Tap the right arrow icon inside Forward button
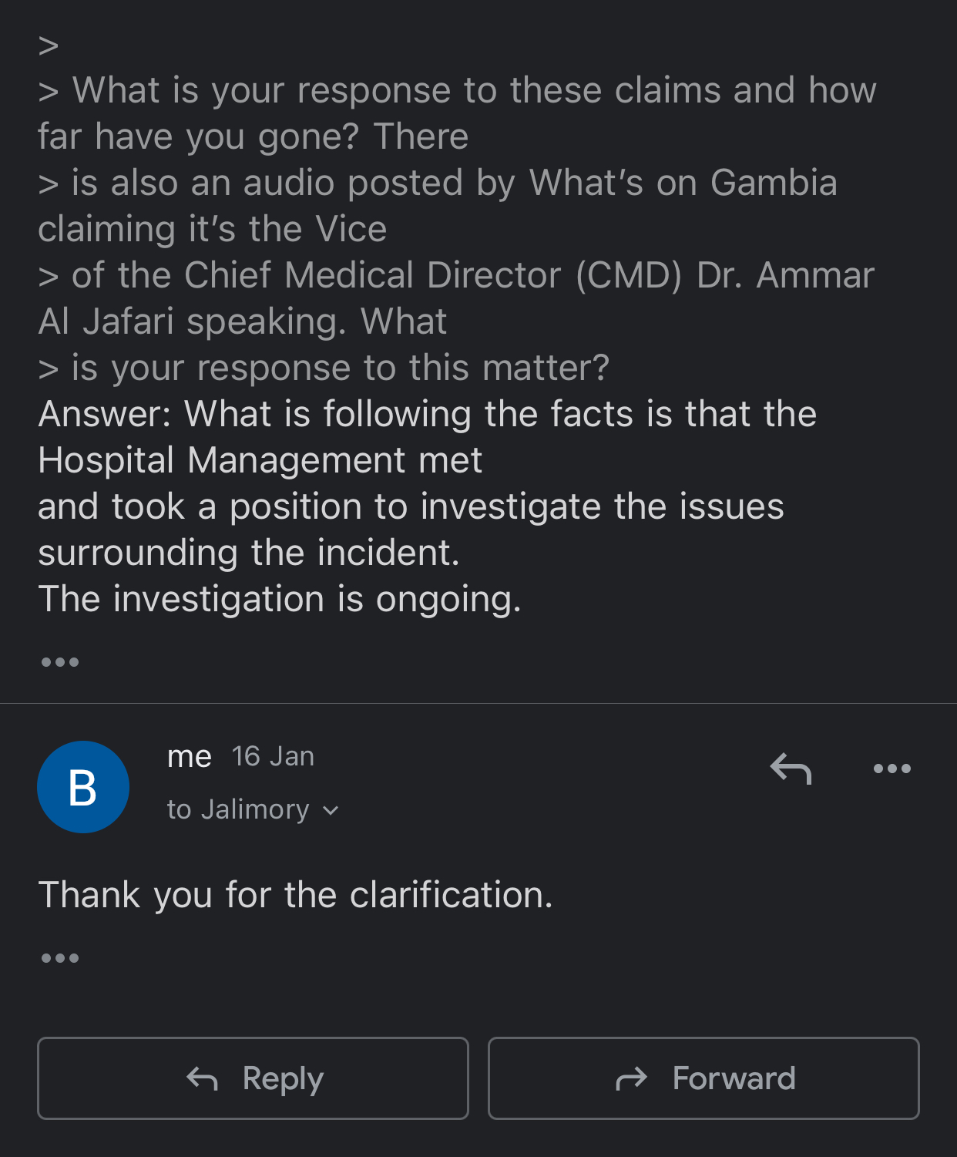The width and height of the screenshot is (957, 1157). click(x=631, y=1079)
